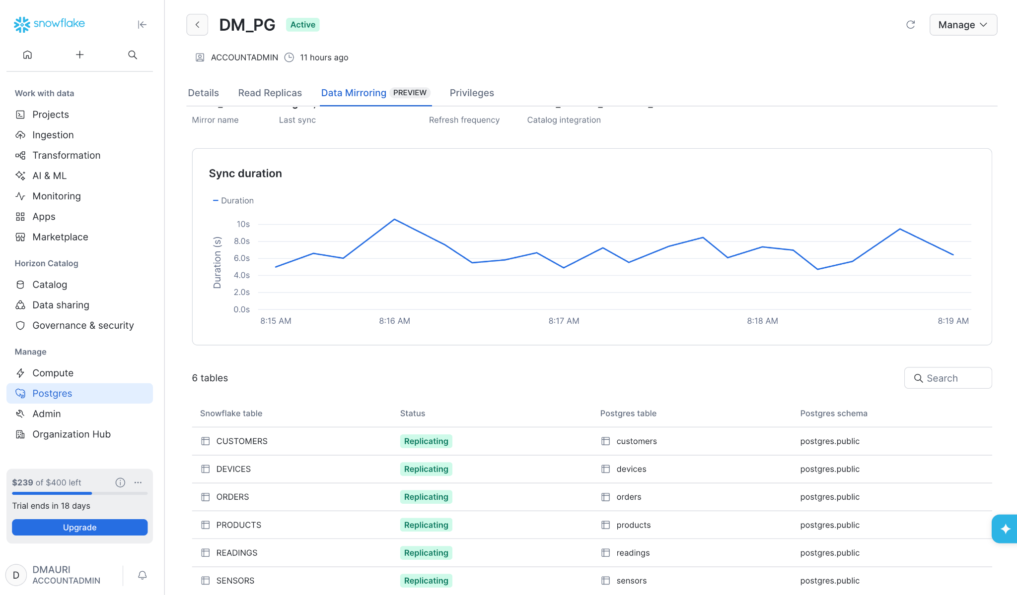Viewport: 1017px width, 595px height.
Task: Click the 6 tables count label
Action: point(210,378)
